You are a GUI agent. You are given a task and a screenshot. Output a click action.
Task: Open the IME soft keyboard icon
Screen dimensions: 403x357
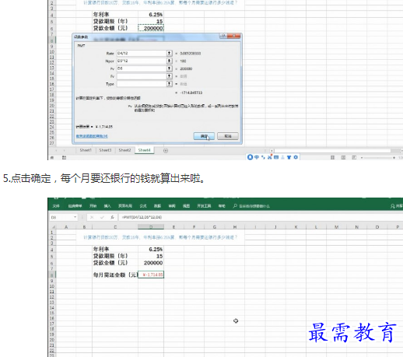276,157
